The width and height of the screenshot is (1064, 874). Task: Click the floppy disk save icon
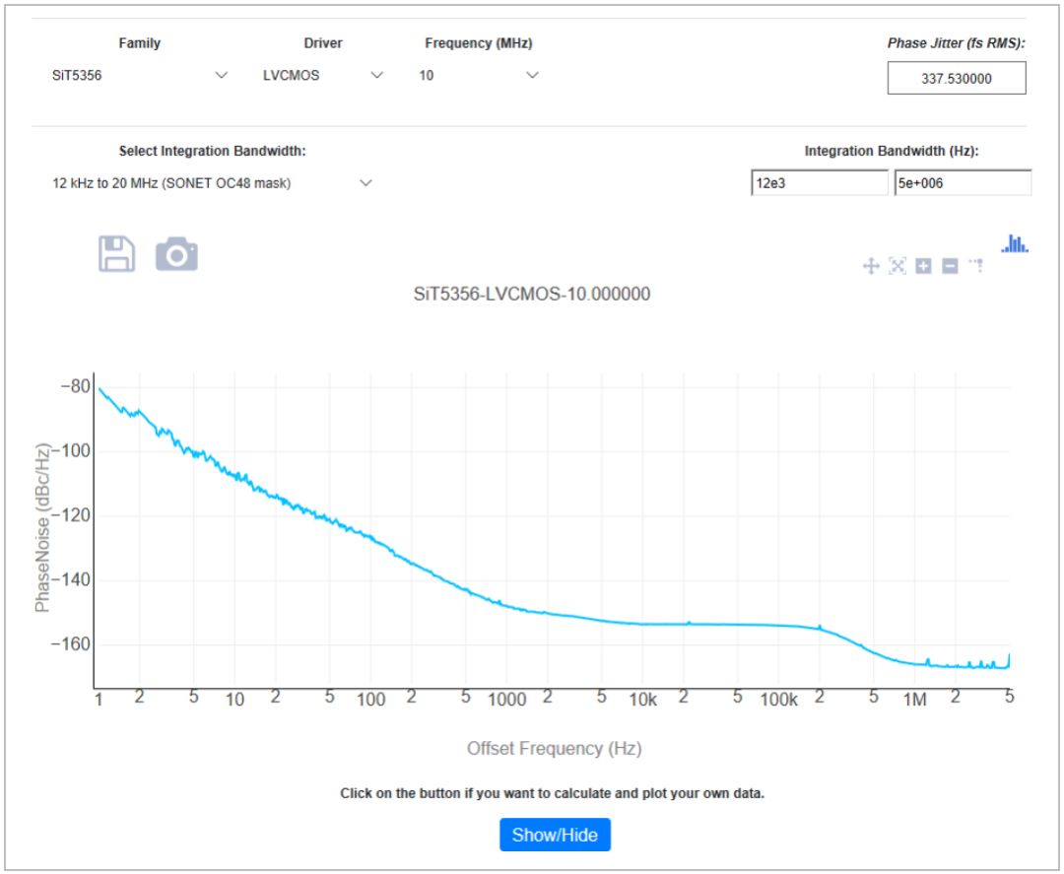tap(116, 254)
